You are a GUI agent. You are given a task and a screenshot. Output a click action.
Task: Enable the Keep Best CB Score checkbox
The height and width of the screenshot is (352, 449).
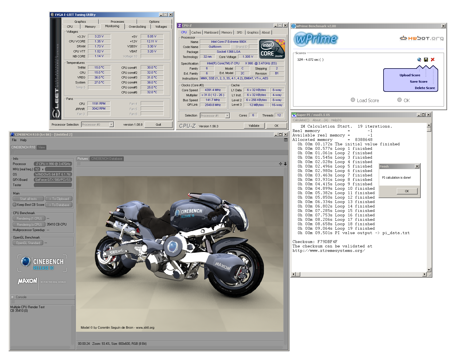(x=15, y=205)
